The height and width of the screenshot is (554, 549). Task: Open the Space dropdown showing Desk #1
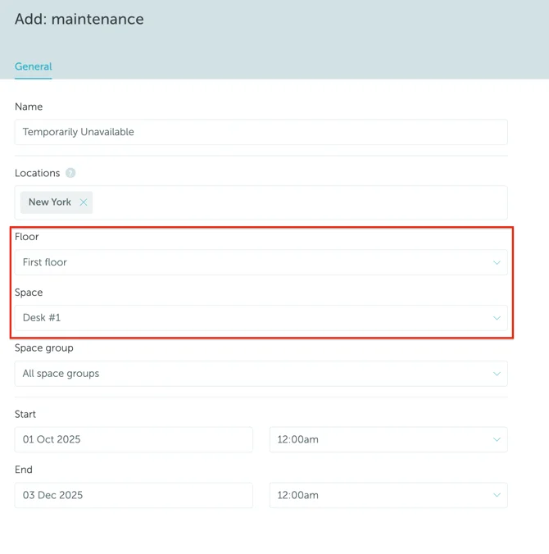coord(246,318)
